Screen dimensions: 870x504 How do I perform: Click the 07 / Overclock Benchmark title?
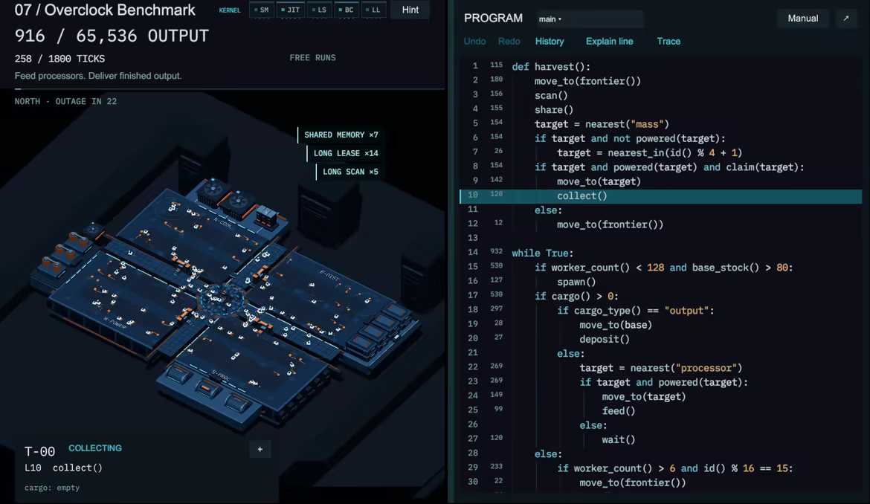pyautogui.click(x=105, y=10)
